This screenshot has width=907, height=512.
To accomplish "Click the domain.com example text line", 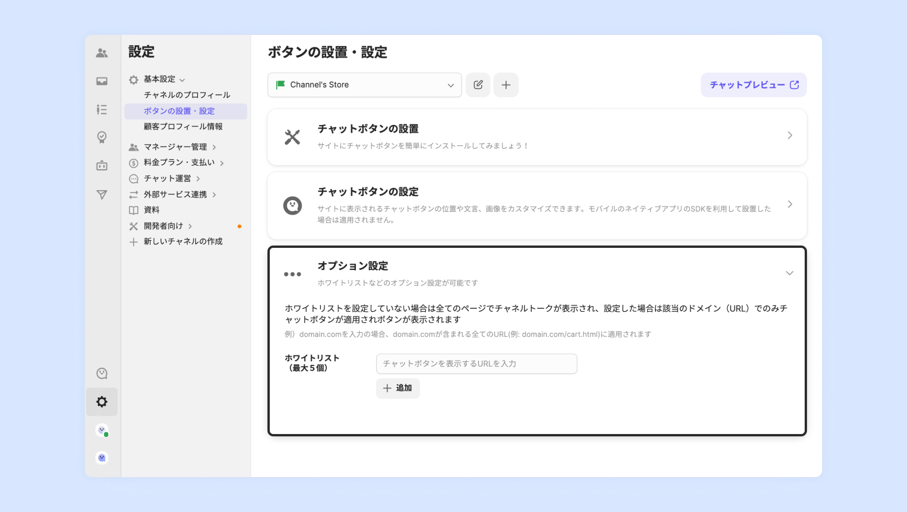I will 468,335.
